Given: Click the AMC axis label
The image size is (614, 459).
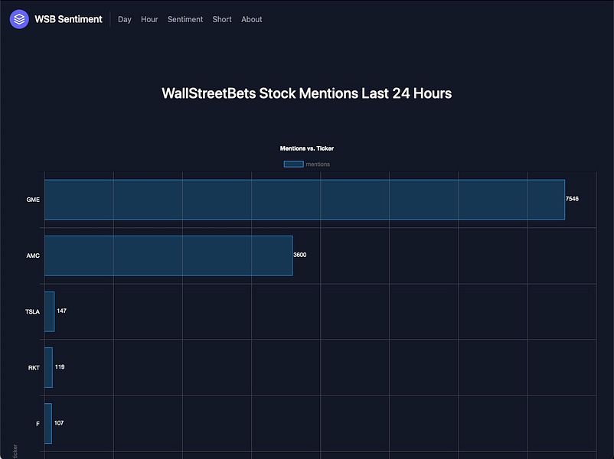Looking at the screenshot, I should [x=33, y=256].
